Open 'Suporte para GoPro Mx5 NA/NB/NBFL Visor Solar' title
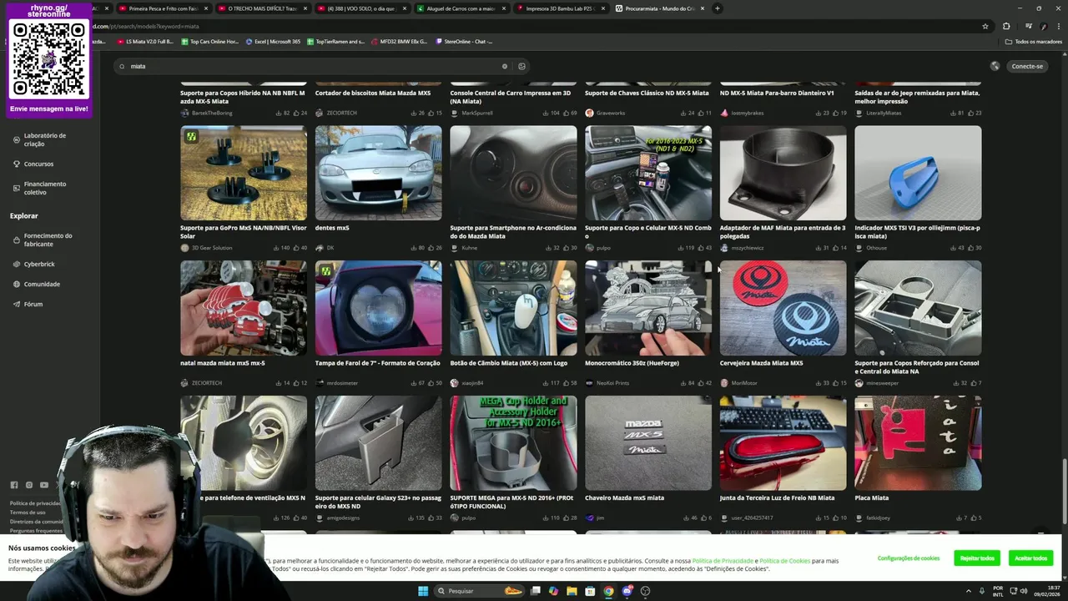This screenshot has height=601, width=1068. click(244, 232)
